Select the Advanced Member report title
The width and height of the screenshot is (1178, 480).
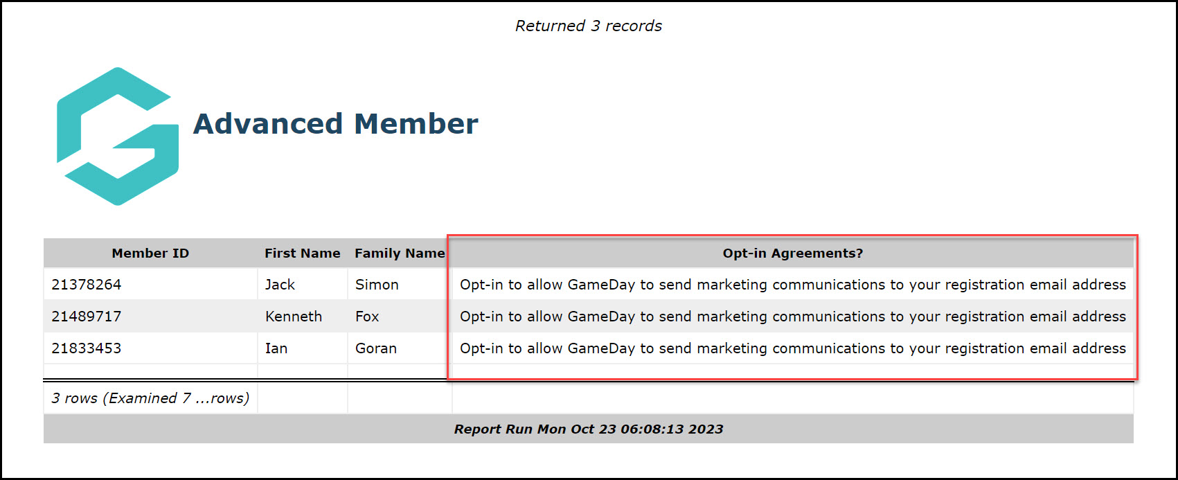click(335, 124)
